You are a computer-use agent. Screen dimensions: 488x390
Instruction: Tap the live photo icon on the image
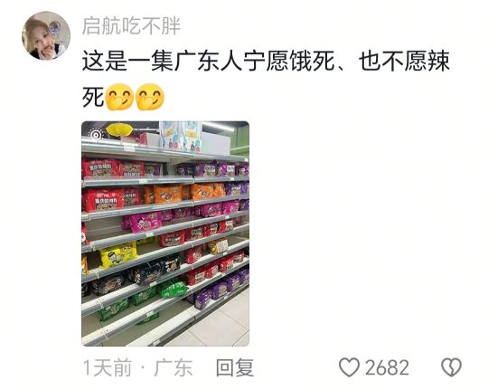point(96,135)
